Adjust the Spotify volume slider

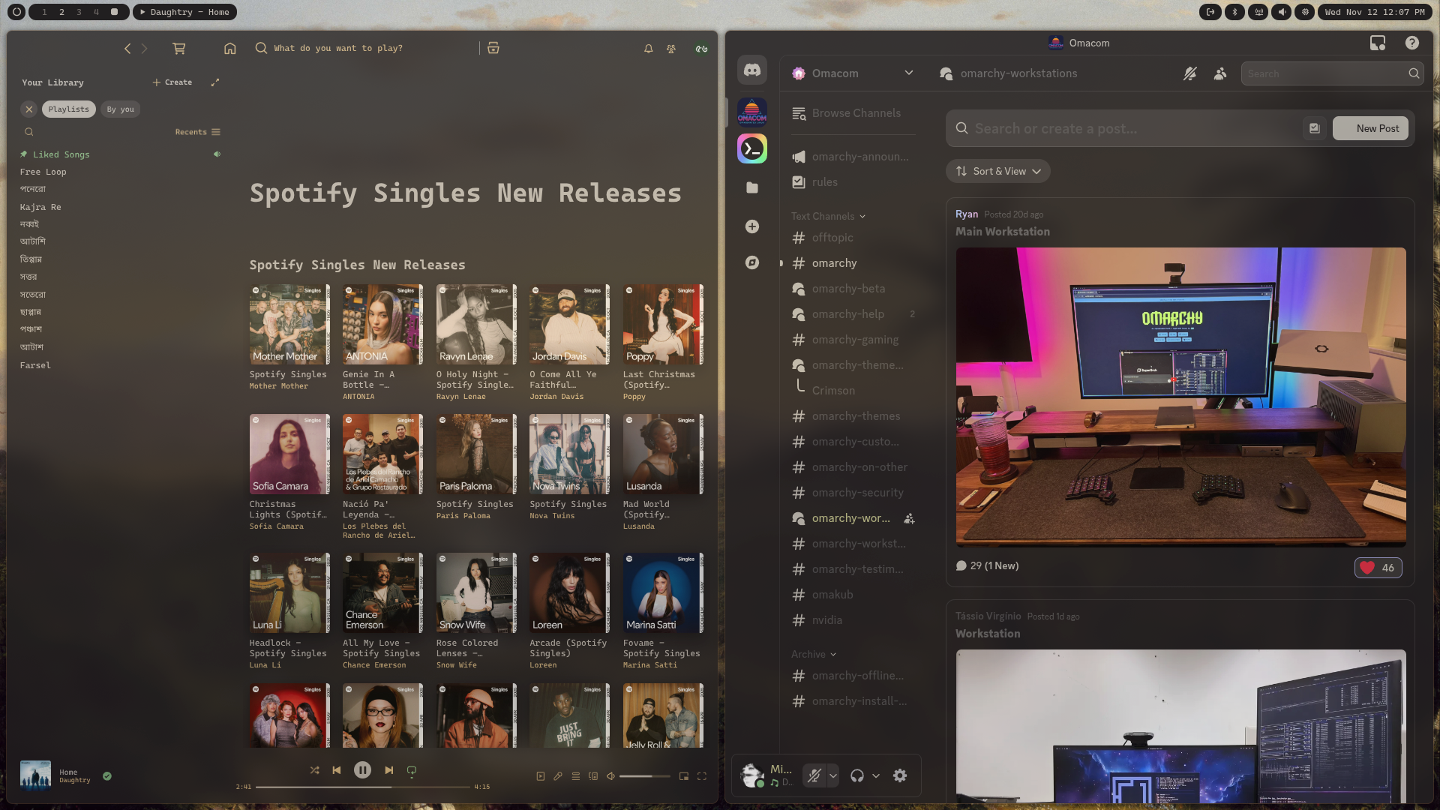tap(643, 776)
